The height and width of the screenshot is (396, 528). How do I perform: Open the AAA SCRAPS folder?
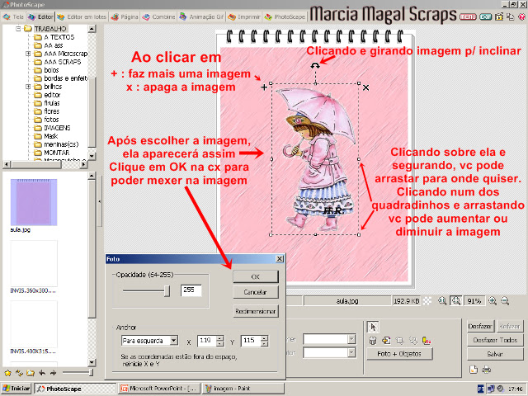[58, 62]
